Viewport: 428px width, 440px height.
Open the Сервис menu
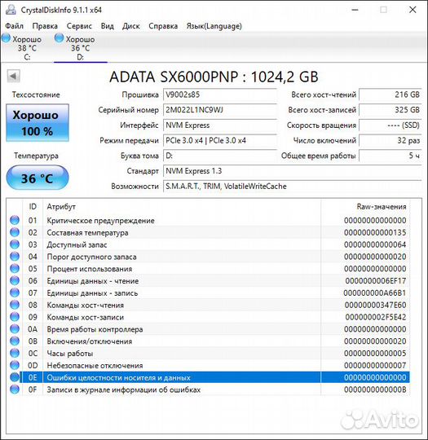pos(79,26)
